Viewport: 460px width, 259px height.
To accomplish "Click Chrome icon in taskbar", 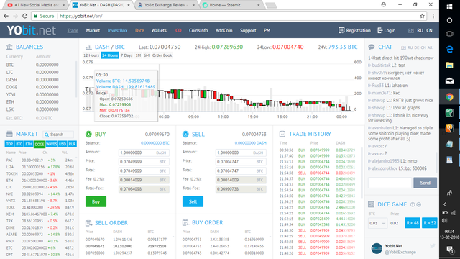I will [x=449, y=97].
